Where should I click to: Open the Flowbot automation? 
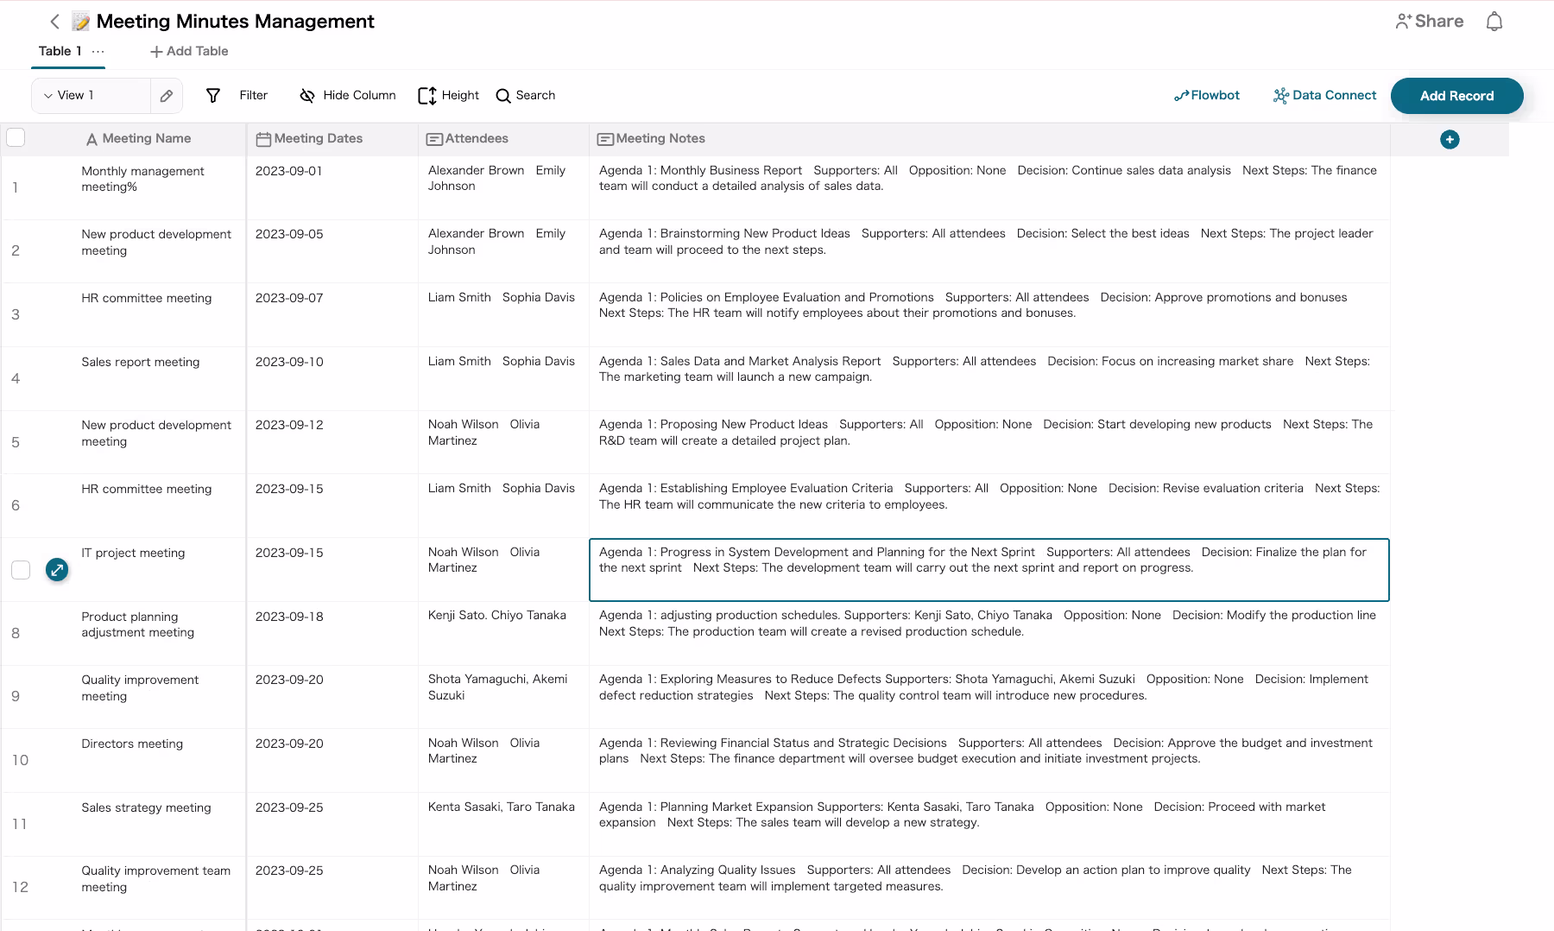point(1206,96)
